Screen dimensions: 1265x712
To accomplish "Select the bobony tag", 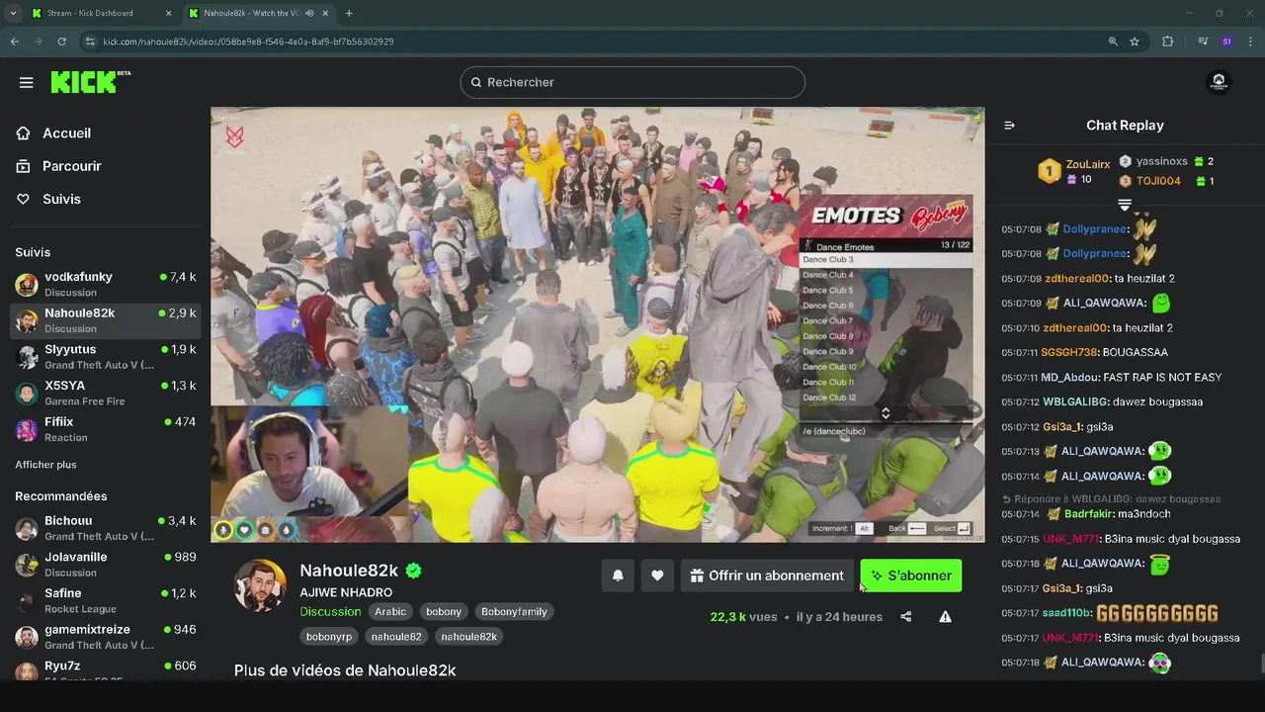I will tap(444, 612).
